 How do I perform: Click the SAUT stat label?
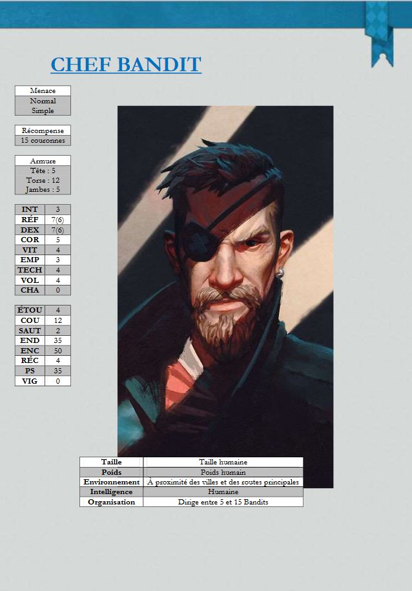click(x=30, y=330)
